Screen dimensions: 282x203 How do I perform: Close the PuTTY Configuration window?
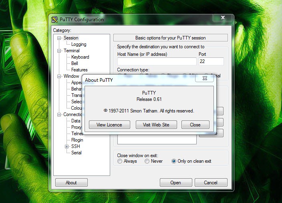223,18
